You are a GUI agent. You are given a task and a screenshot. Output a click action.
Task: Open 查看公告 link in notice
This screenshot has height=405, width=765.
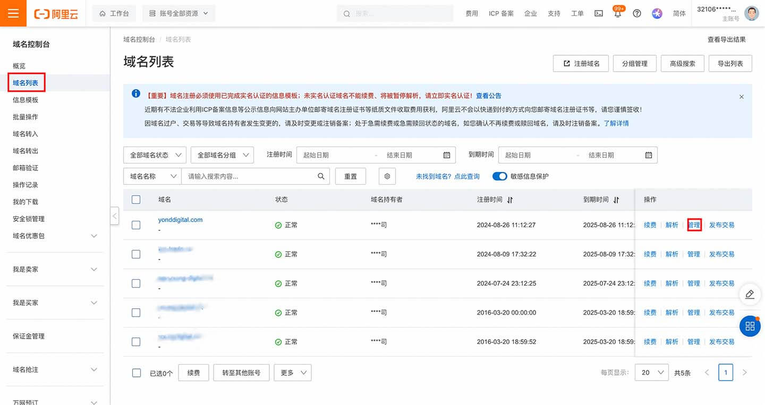[488, 96]
